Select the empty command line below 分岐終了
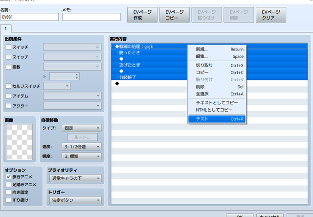The width and height of the screenshot is (313, 217). (x=209, y=84)
